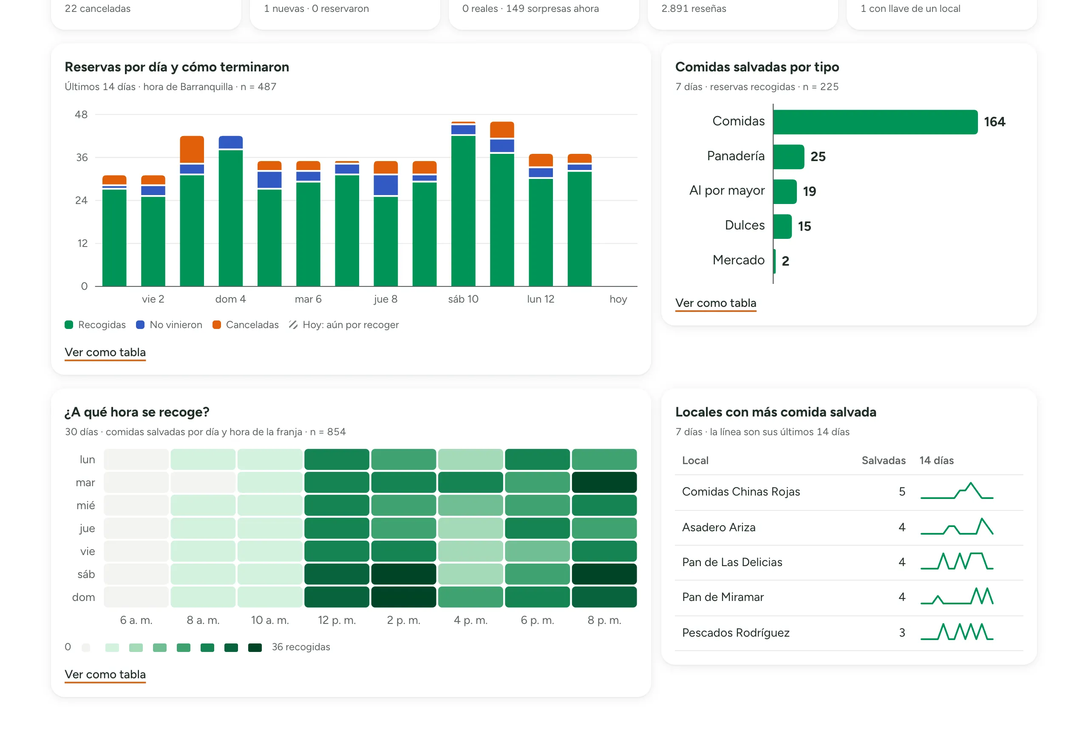Click the lightest gray heatmap legend swatch
This screenshot has width=1088, height=731.
pos(86,648)
